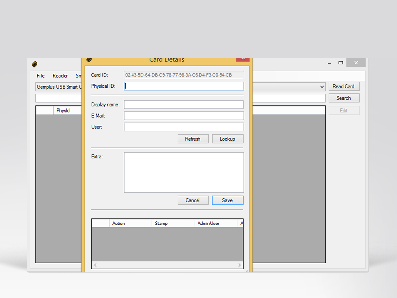Screen dimensions: 397x298
Task: Open the File menu
Action: click(x=41, y=76)
